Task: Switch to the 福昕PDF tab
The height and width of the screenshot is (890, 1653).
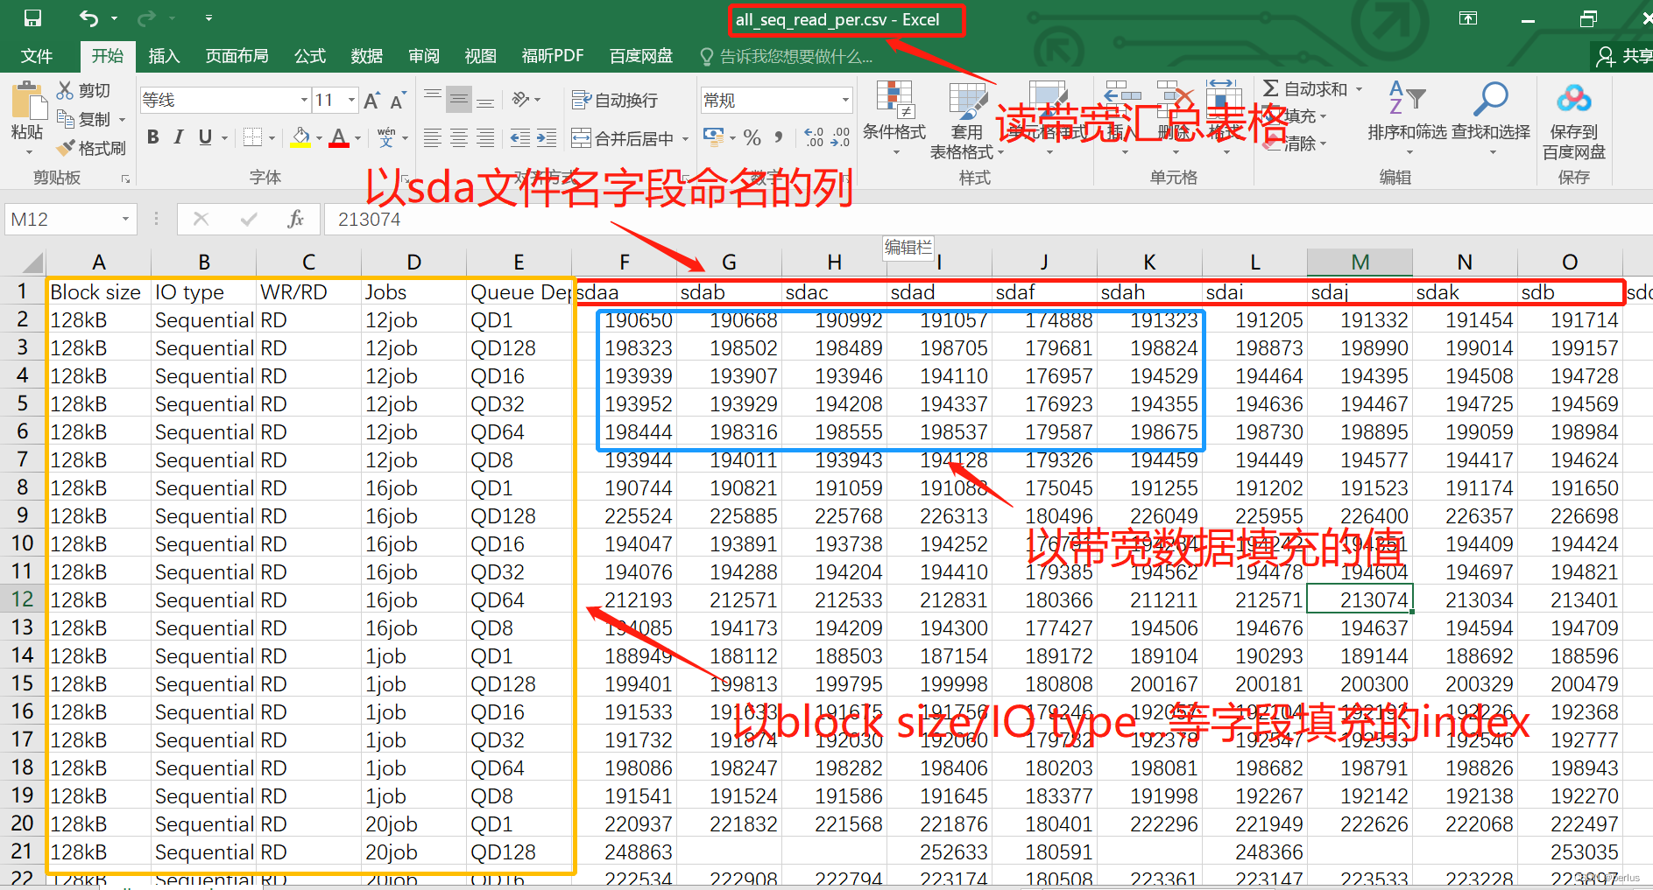Action: tap(553, 56)
